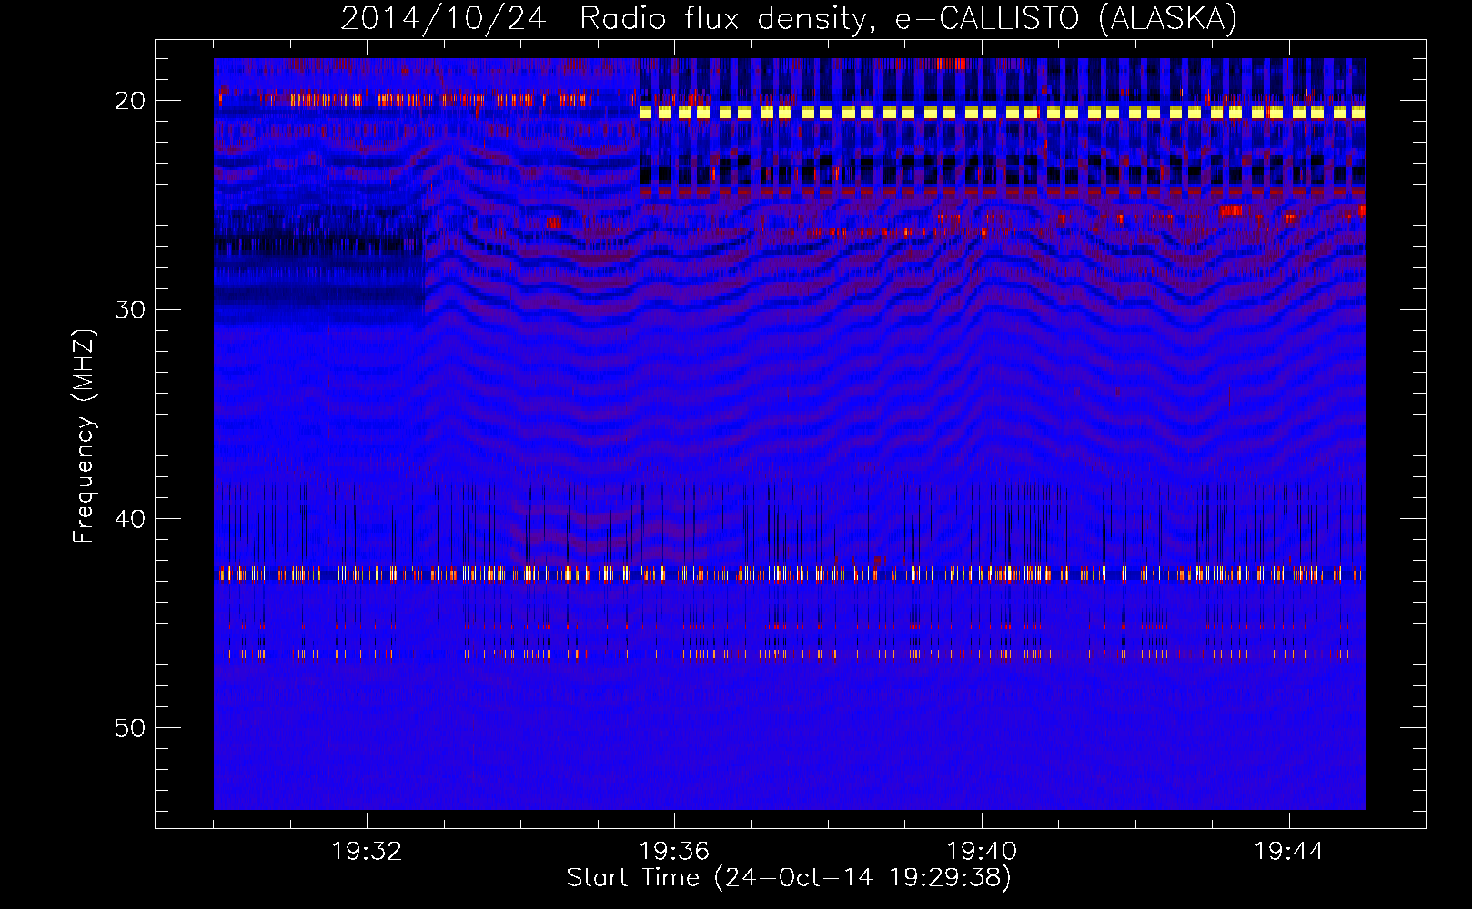
Task: Click the '20' frequency tick label
Action: 130,101
